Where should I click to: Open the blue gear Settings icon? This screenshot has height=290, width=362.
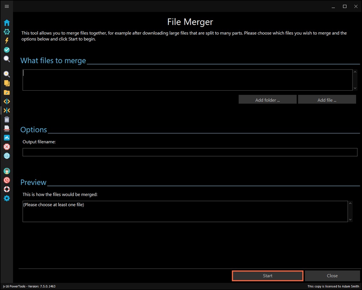[7, 198]
